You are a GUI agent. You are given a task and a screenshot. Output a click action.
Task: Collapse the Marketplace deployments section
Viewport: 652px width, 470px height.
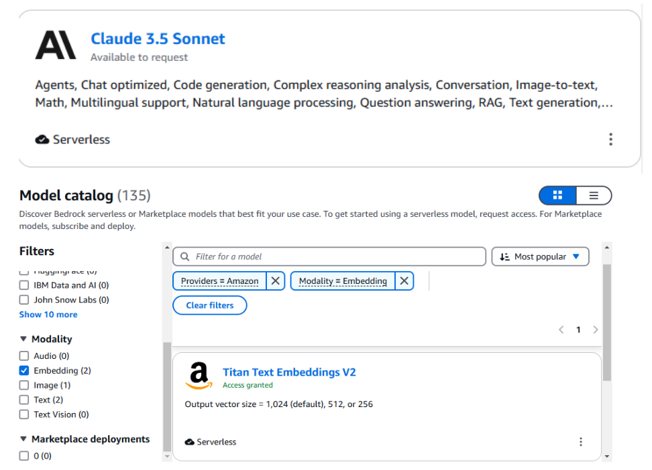point(23,439)
